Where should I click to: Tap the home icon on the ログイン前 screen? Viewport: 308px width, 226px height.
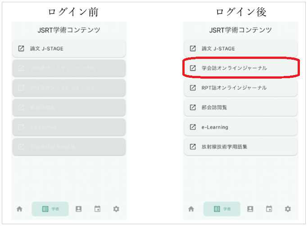click(x=19, y=209)
